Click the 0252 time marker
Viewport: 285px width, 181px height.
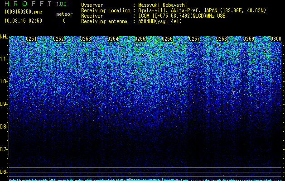58,39
